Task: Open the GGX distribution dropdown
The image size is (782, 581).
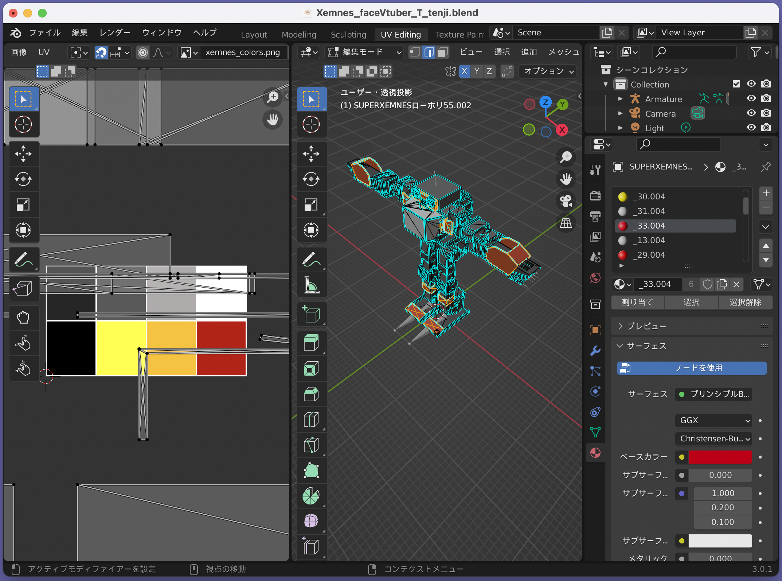Action: pyautogui.click(x=713, y=420)
